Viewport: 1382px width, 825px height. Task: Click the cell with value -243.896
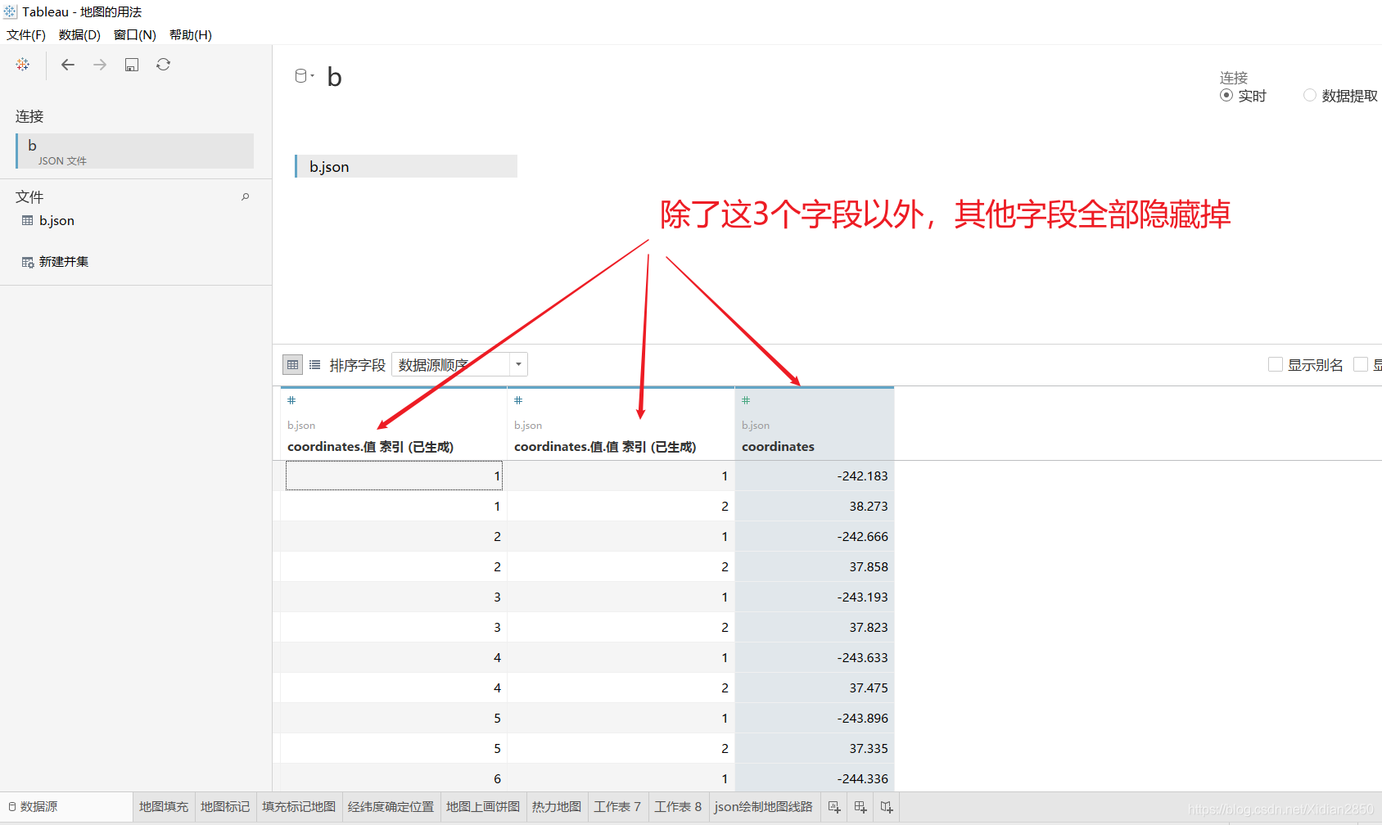815,718
